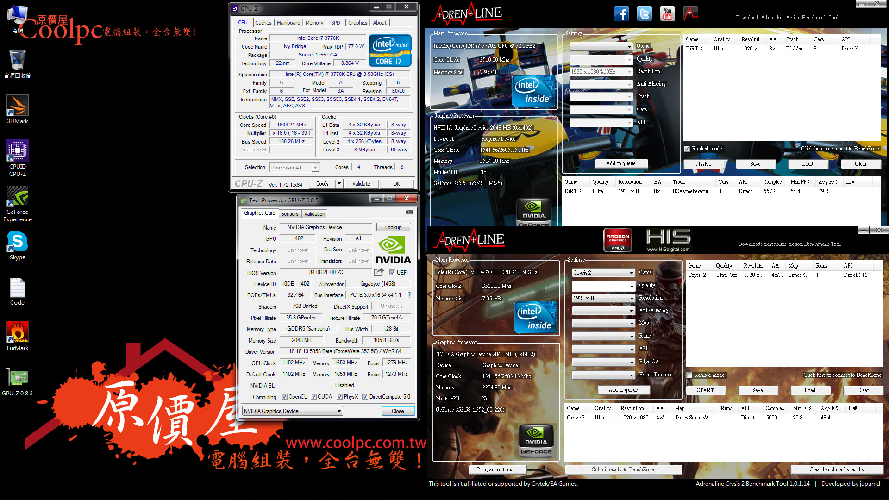Switch to the Graphics tab in CPU-Z
889x500 pixels.
[357, 23]
